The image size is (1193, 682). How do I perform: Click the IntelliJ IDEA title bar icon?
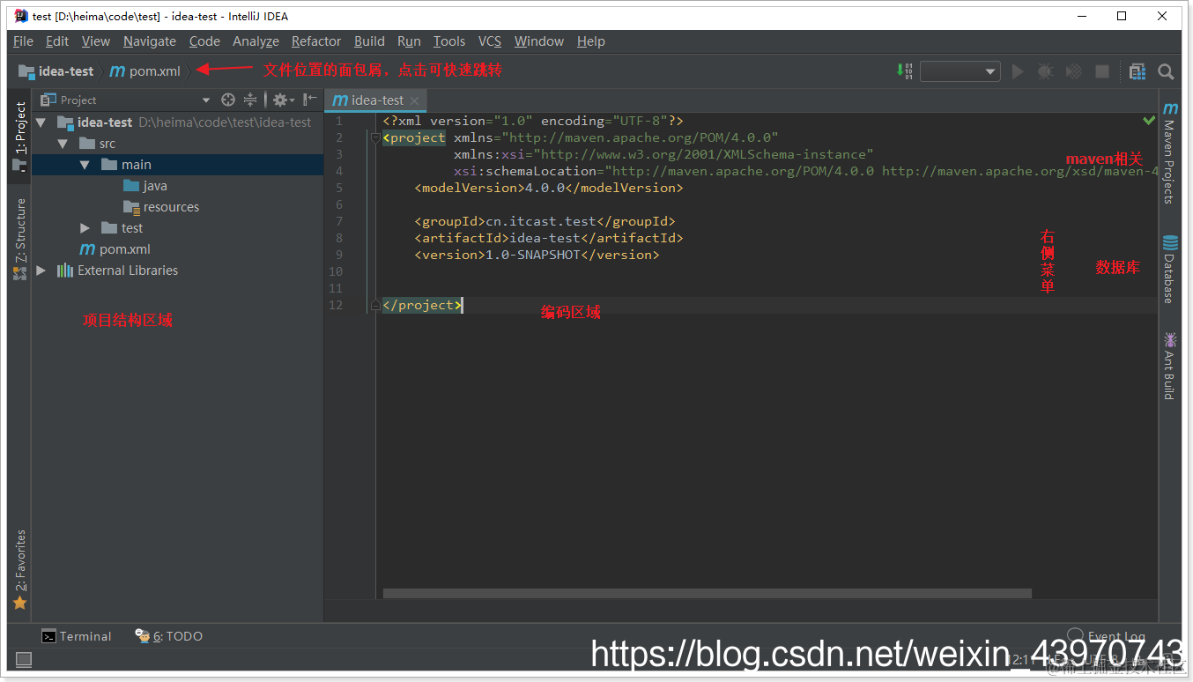[x=21, y=16]
